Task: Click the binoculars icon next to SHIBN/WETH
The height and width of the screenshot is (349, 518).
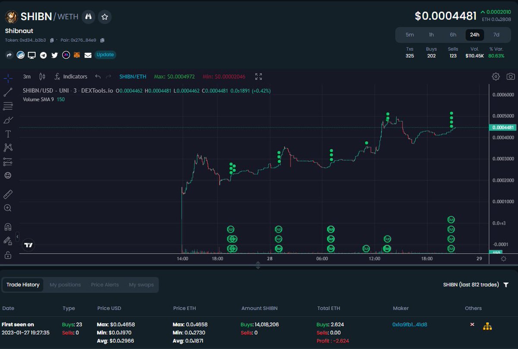Action: (88, 17)
